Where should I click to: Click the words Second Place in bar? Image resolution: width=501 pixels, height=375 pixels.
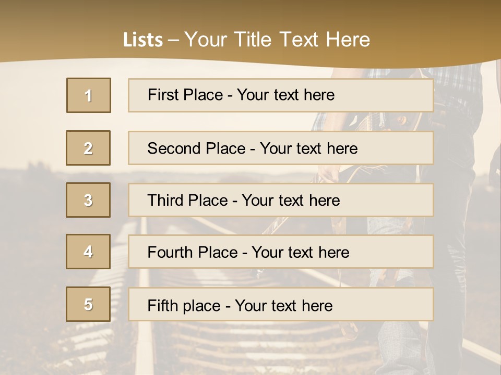[196, 148]
